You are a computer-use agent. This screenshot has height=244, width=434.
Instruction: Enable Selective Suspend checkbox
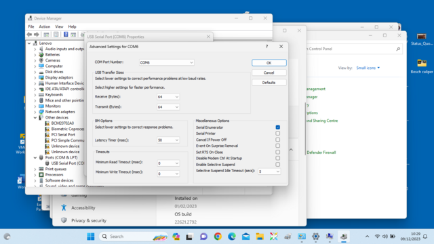(x=277, y=165)
